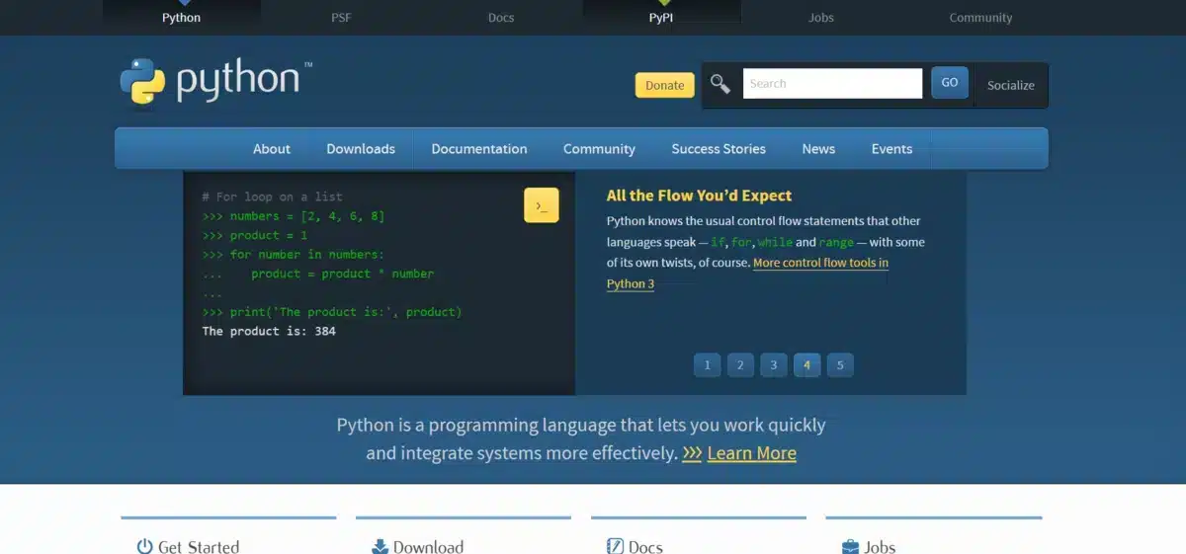
Task: Click the 'All the Flow You'd Expect' heading
Action: (699, 196)
